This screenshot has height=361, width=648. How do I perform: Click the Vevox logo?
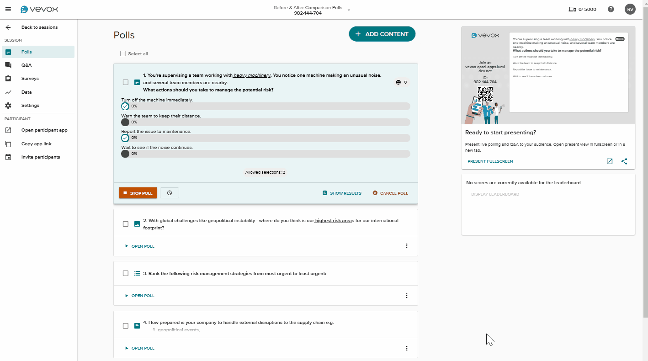(39, 9)
